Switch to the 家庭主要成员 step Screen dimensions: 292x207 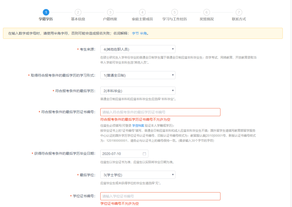tap(142, 12)
